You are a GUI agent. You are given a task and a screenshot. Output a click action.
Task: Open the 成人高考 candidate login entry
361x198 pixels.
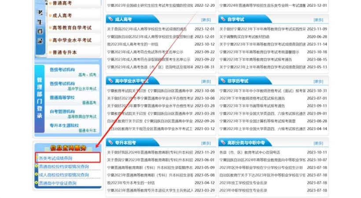tap(62, 15)
